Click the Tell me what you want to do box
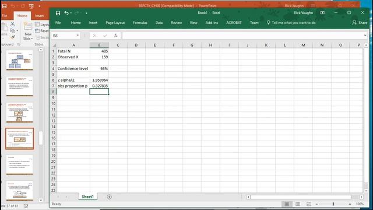373x210 pixels. (x=291, y=23)
